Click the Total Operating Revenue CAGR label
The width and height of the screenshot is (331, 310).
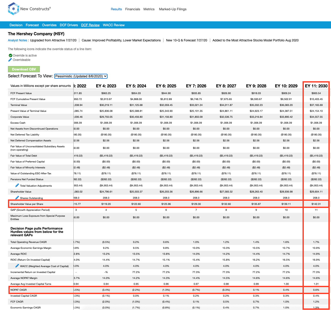click(x=28, y=242)
